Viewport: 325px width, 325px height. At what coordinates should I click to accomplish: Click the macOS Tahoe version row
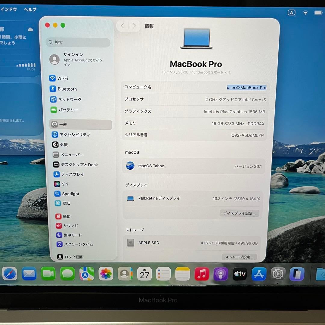click(x=194, y=166)
